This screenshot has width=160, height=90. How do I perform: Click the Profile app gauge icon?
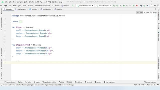(x=130, y=5)
